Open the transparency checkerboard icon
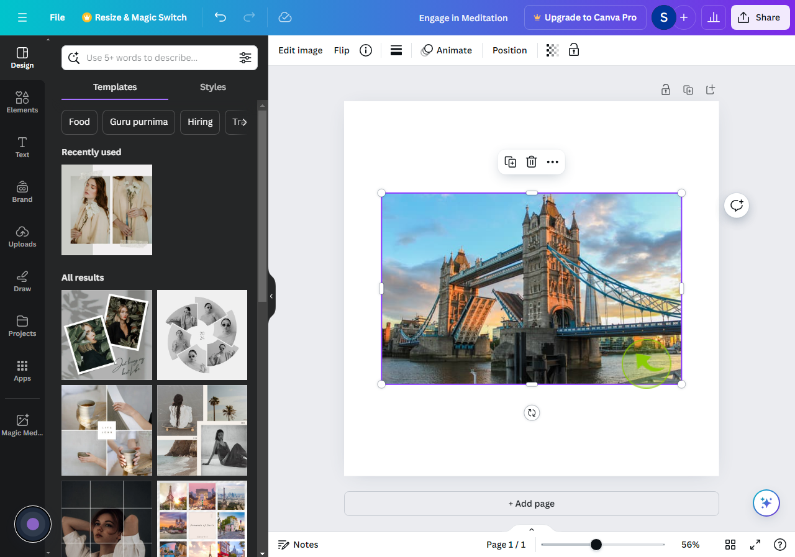The image size is (795, 557). [552, 50]
